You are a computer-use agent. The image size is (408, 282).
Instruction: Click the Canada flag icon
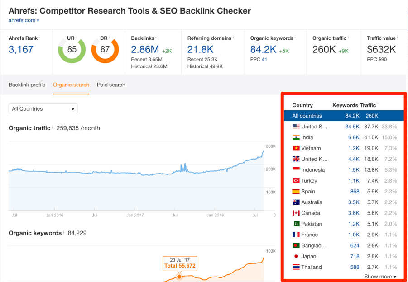(x=297, y=213)
